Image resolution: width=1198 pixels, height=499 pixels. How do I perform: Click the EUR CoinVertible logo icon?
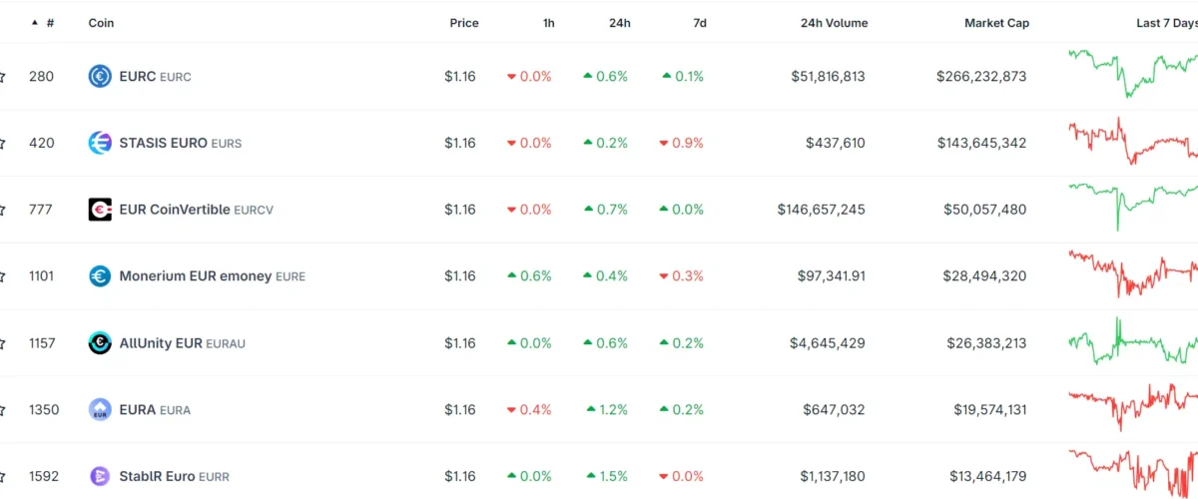point(100,210)
